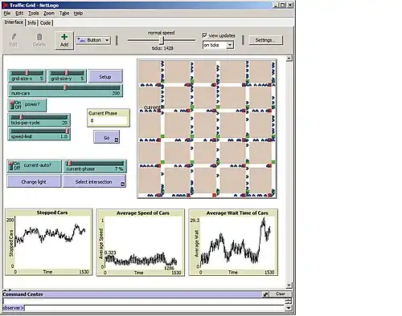Click the interface scrollbar up arrow
Screen dimensions: 402x316
point(289,59)
